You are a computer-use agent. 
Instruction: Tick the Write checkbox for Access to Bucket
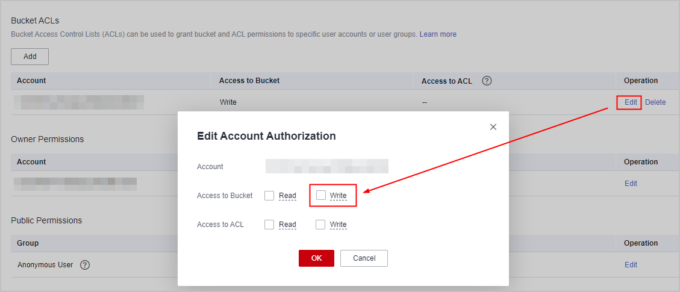coord(321,195)
